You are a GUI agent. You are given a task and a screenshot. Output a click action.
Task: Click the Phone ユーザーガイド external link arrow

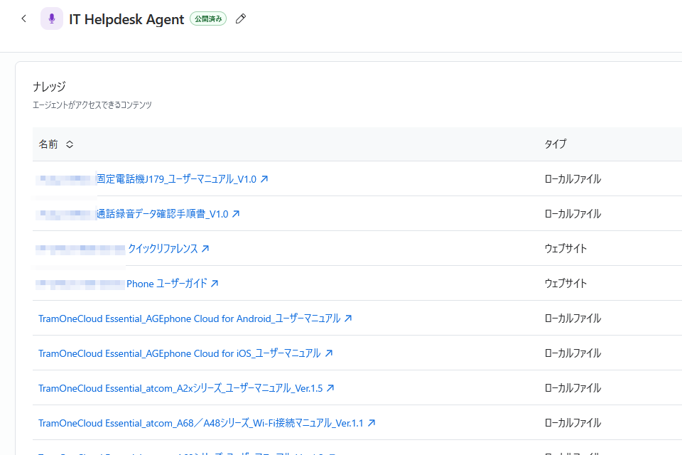pos(215,284)
